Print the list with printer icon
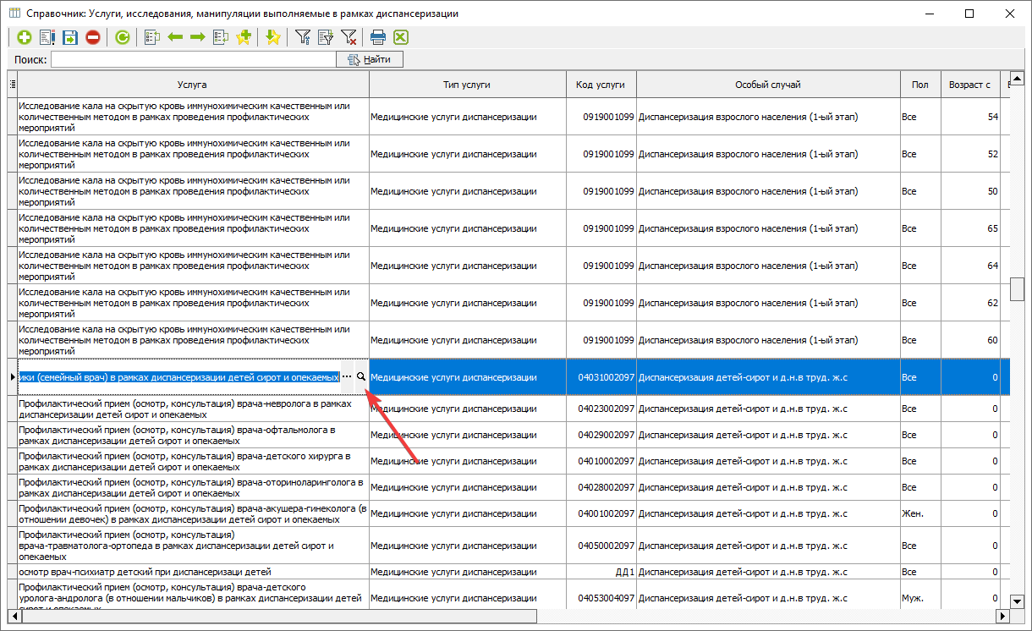1032x631 pixels. click(x=378, y=37)
